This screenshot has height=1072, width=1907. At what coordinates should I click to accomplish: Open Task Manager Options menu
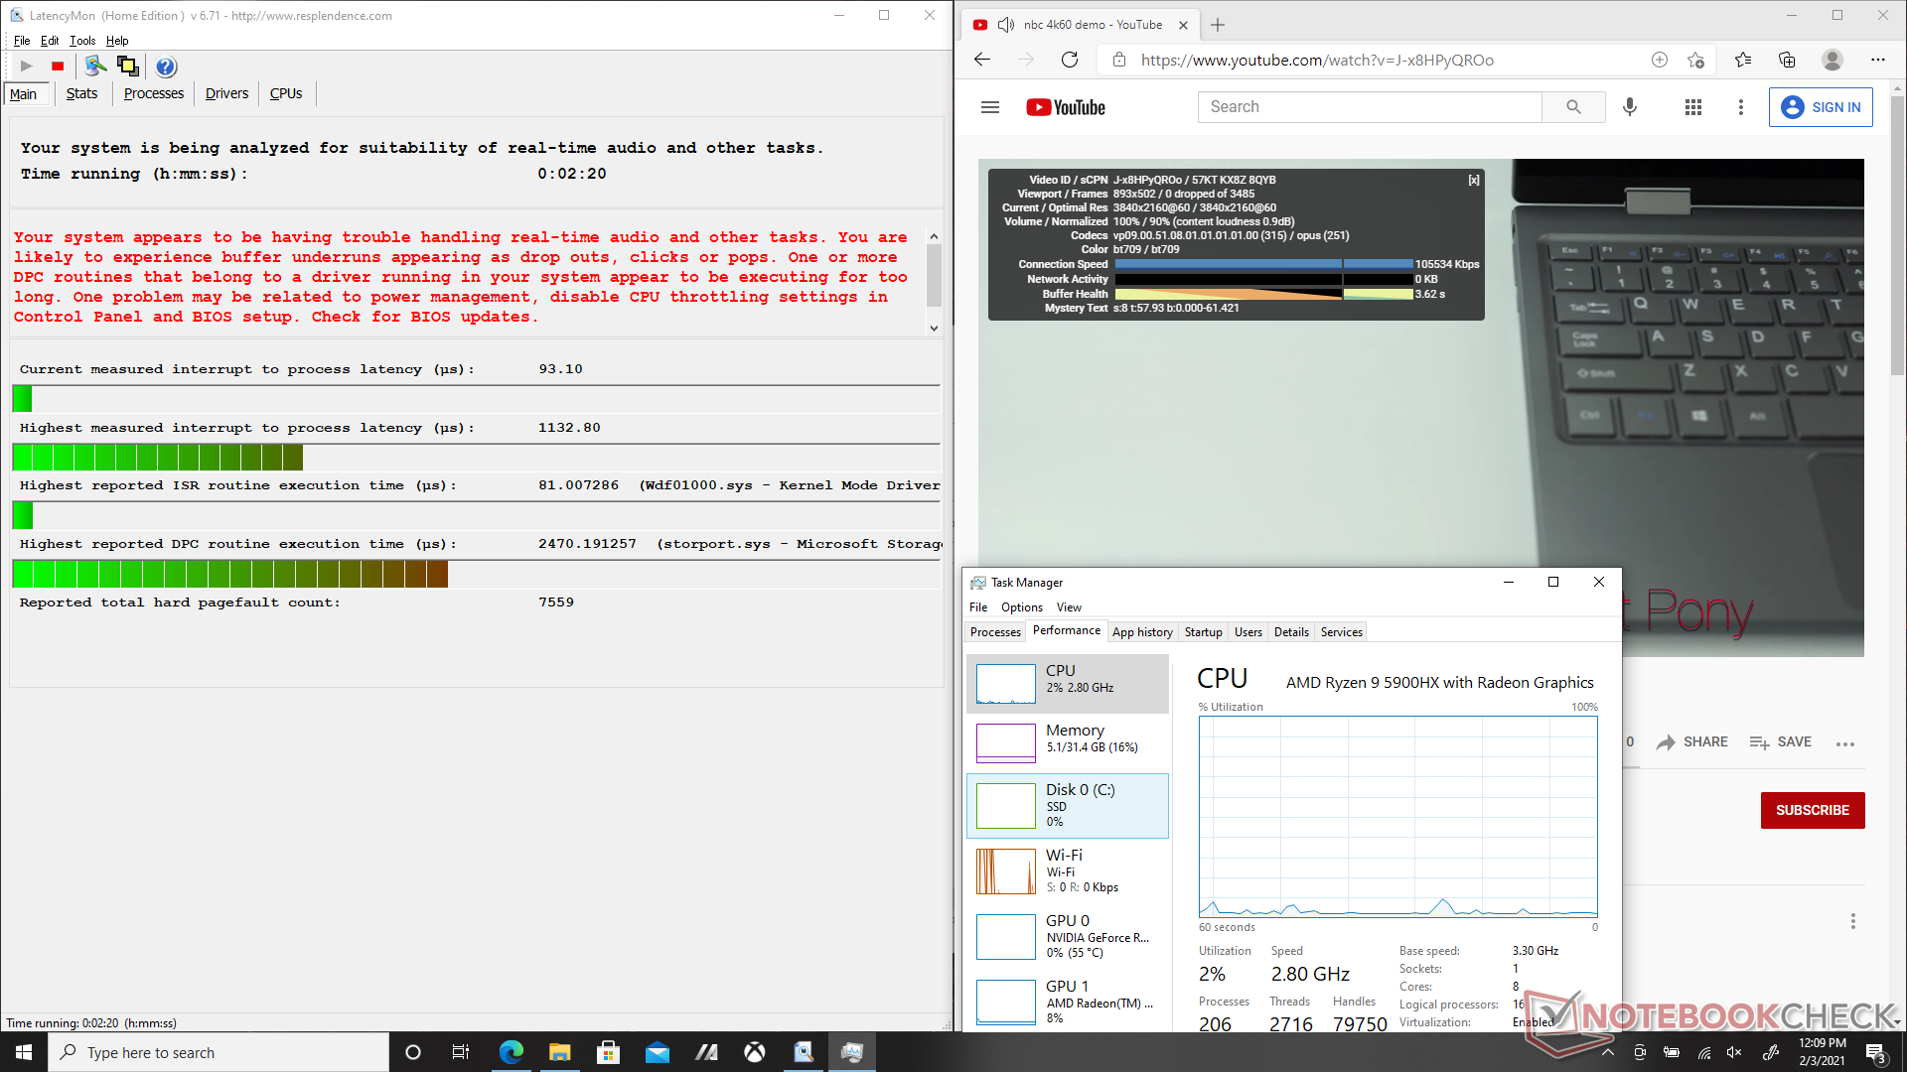point(1021,606)
